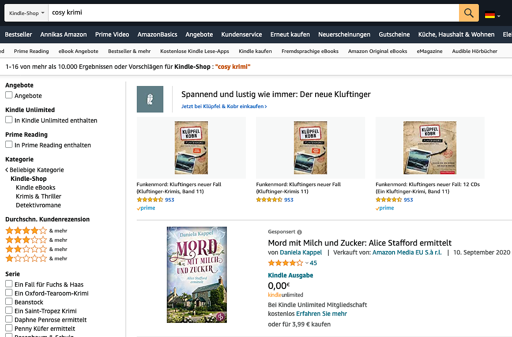Open Kindle eBooks category
Viewport: 512px width, 337px height.
point(36,187)
